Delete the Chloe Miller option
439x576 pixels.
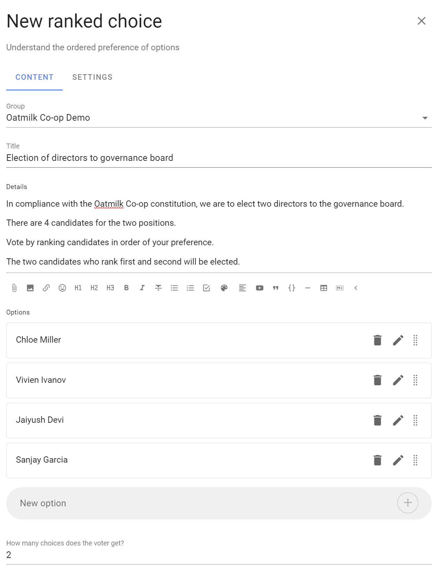coord(377,340)
